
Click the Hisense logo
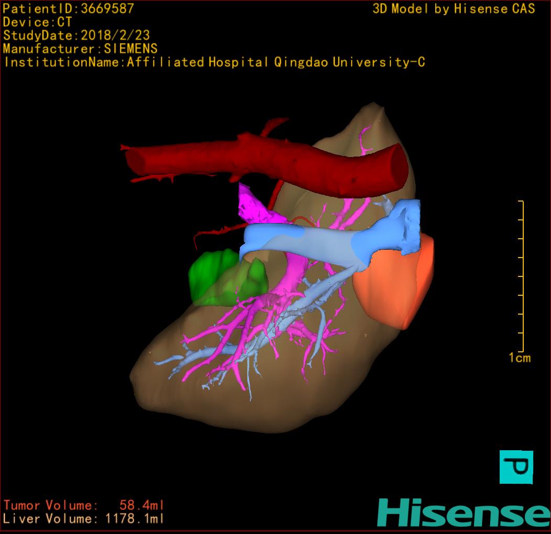pyautogui.click(x=464, y=513)
